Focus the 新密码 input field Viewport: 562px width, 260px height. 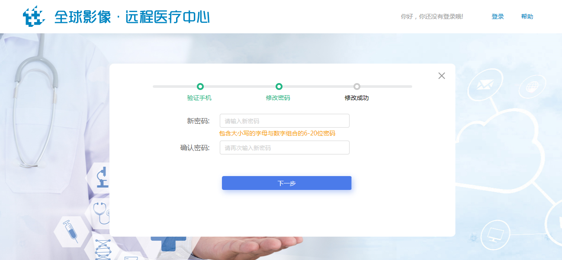point(284,121)
